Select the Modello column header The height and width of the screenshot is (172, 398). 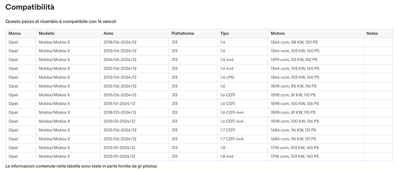pos(47,34)
